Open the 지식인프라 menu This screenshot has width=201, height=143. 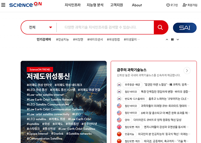(x=72, y=5)
